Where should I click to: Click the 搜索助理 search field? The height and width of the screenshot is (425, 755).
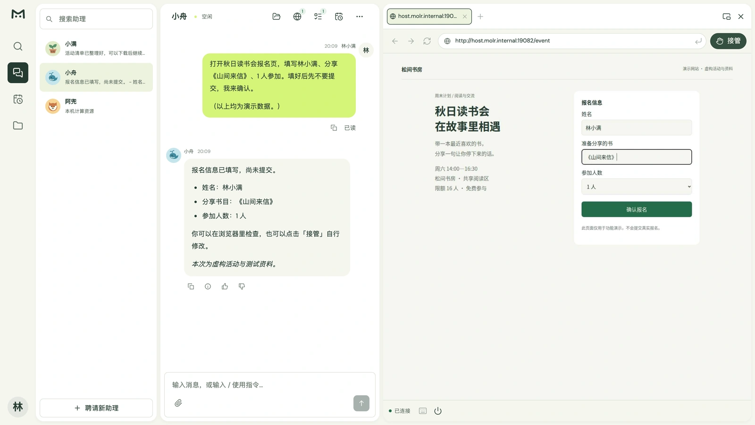coord(96,19)
